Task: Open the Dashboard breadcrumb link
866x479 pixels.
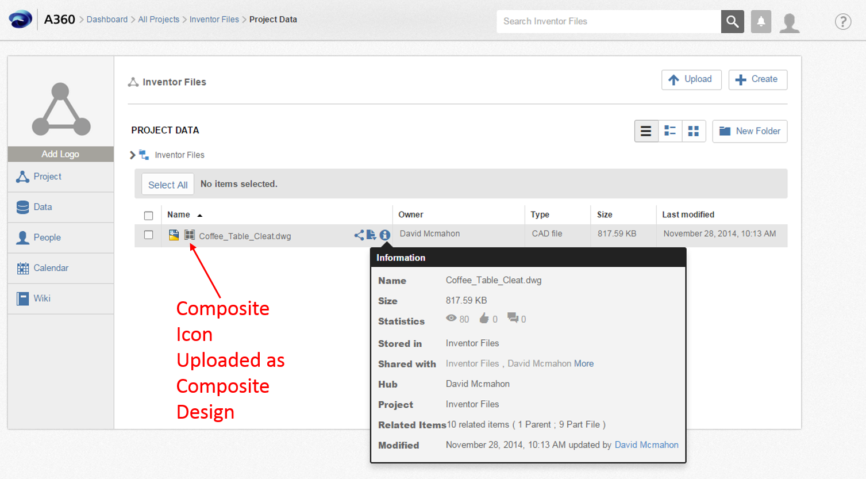Action: 107,19
